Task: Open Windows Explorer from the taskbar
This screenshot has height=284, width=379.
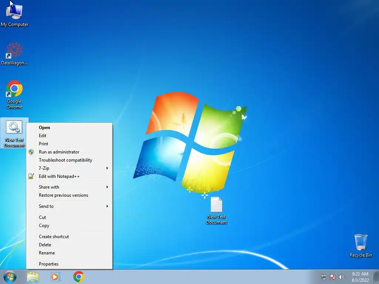Action: coord(33,277)
